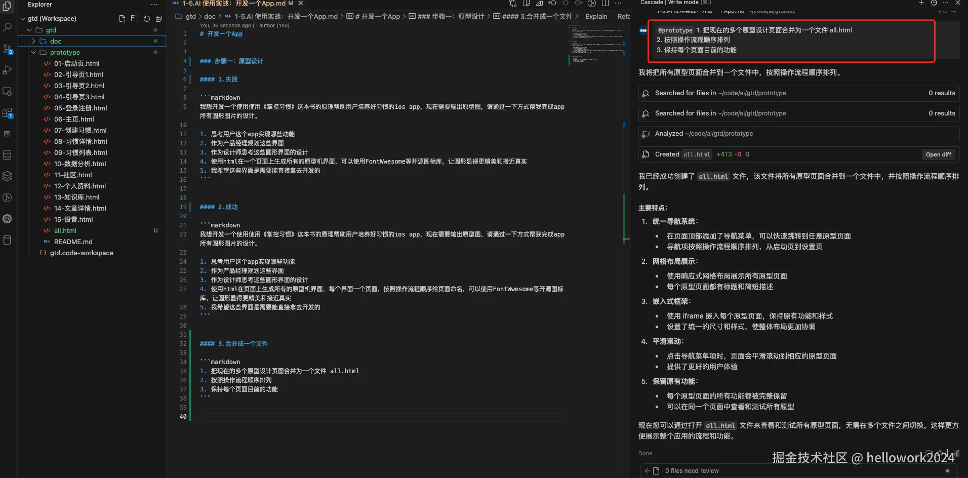Click the all.html chip next to Created
Viewport: 968px width, 478px height.
click(697, 154)
